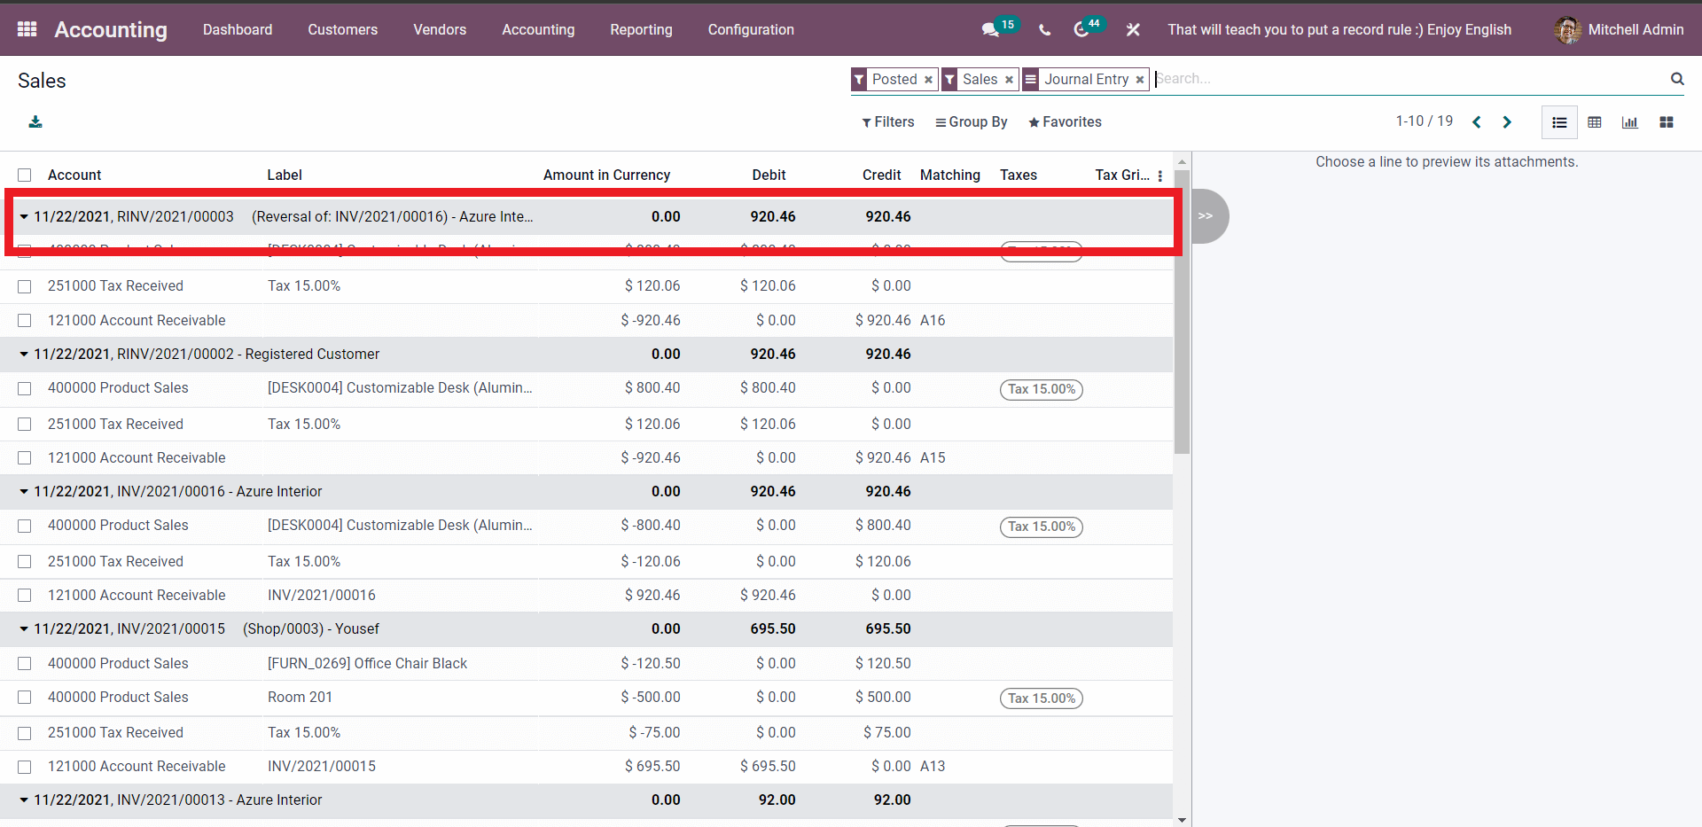Check the Product Sales row under RINV/2021/00002

25,389
